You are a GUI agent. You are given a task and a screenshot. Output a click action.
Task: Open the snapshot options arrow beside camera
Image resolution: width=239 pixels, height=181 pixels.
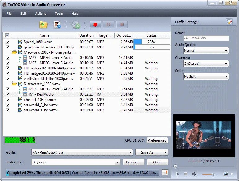pyautogui.click(x=232, y=174)
